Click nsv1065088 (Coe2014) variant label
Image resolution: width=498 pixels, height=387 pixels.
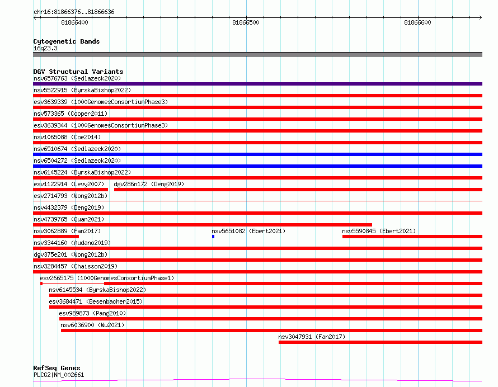[x=67, y=137]
